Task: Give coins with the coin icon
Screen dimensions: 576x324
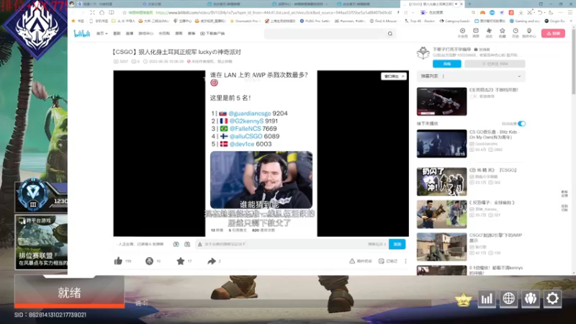Action: click(149, 261)
